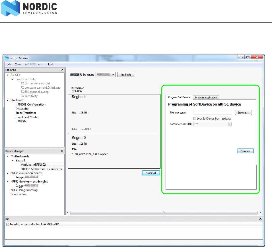Viewport: 272px width, 247px height.
Task: Select nRF8001 Configuration
Action: pos(30,105)
